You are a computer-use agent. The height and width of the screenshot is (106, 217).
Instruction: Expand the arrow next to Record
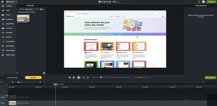[16, 2]
